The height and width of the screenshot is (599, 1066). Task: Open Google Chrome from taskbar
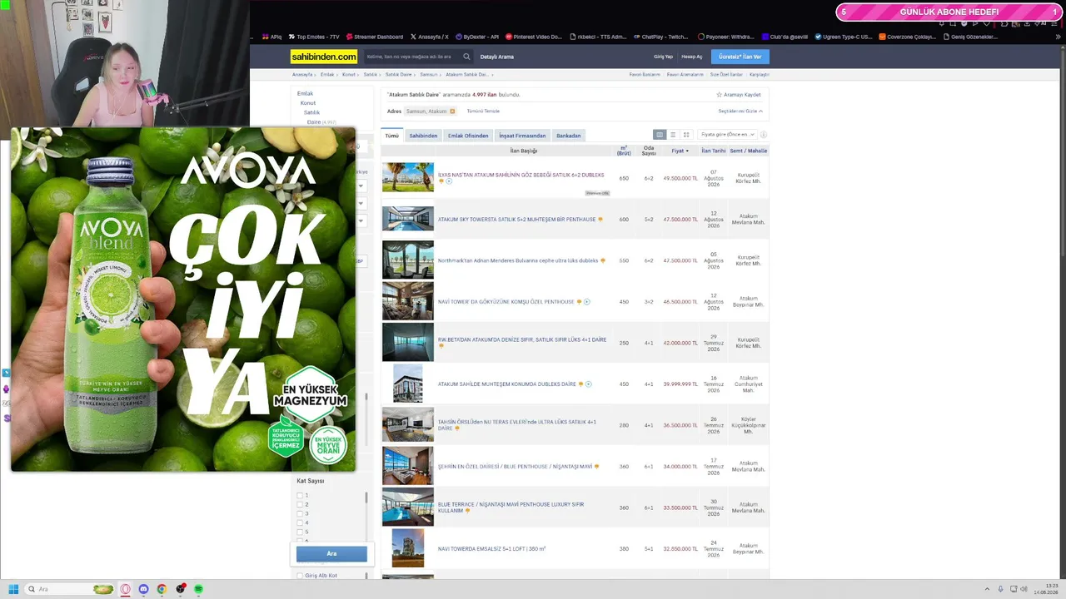(x=162, y=589)
